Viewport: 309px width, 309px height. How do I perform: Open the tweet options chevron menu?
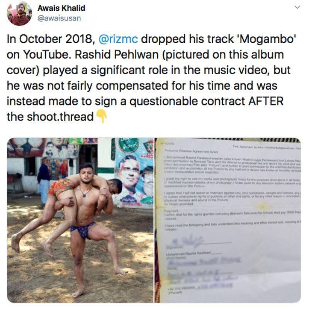pos(297,7)
